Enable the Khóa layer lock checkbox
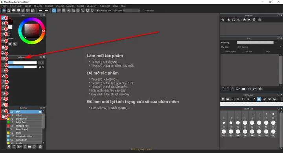 264,52
